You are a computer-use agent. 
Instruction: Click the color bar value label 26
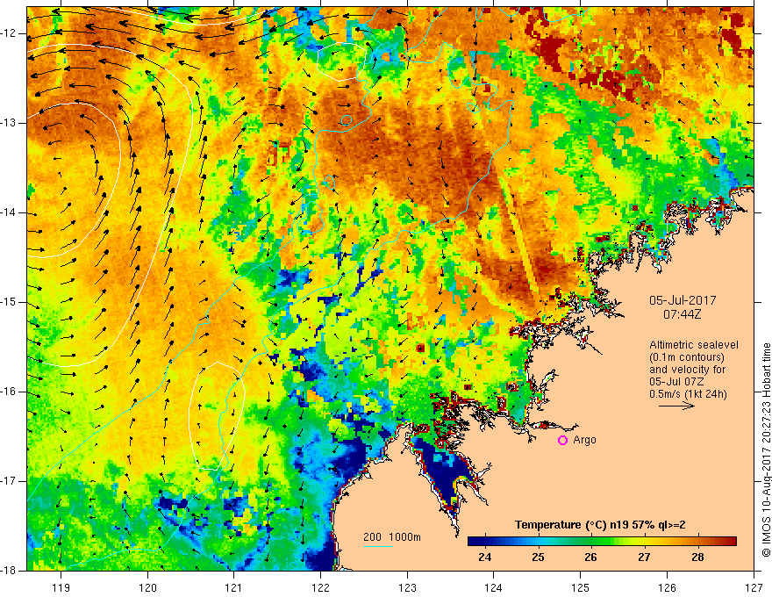pos(590,557)
